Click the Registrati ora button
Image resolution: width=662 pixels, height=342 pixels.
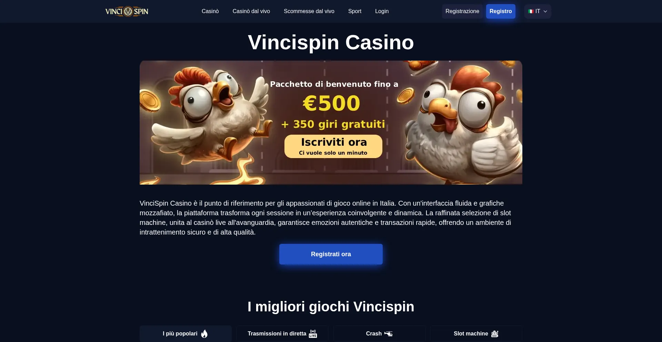coord(331,254)
